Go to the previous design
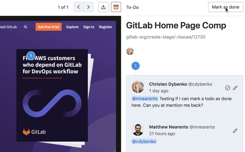Screen dimensions: 245x152 [x=78, y=7]
